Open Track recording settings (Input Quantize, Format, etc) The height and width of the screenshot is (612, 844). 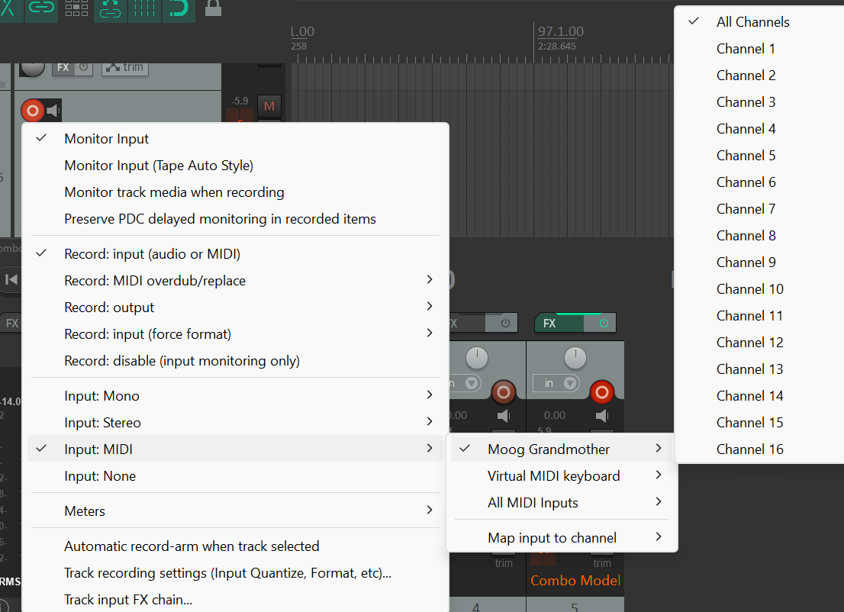pos(235,573)
